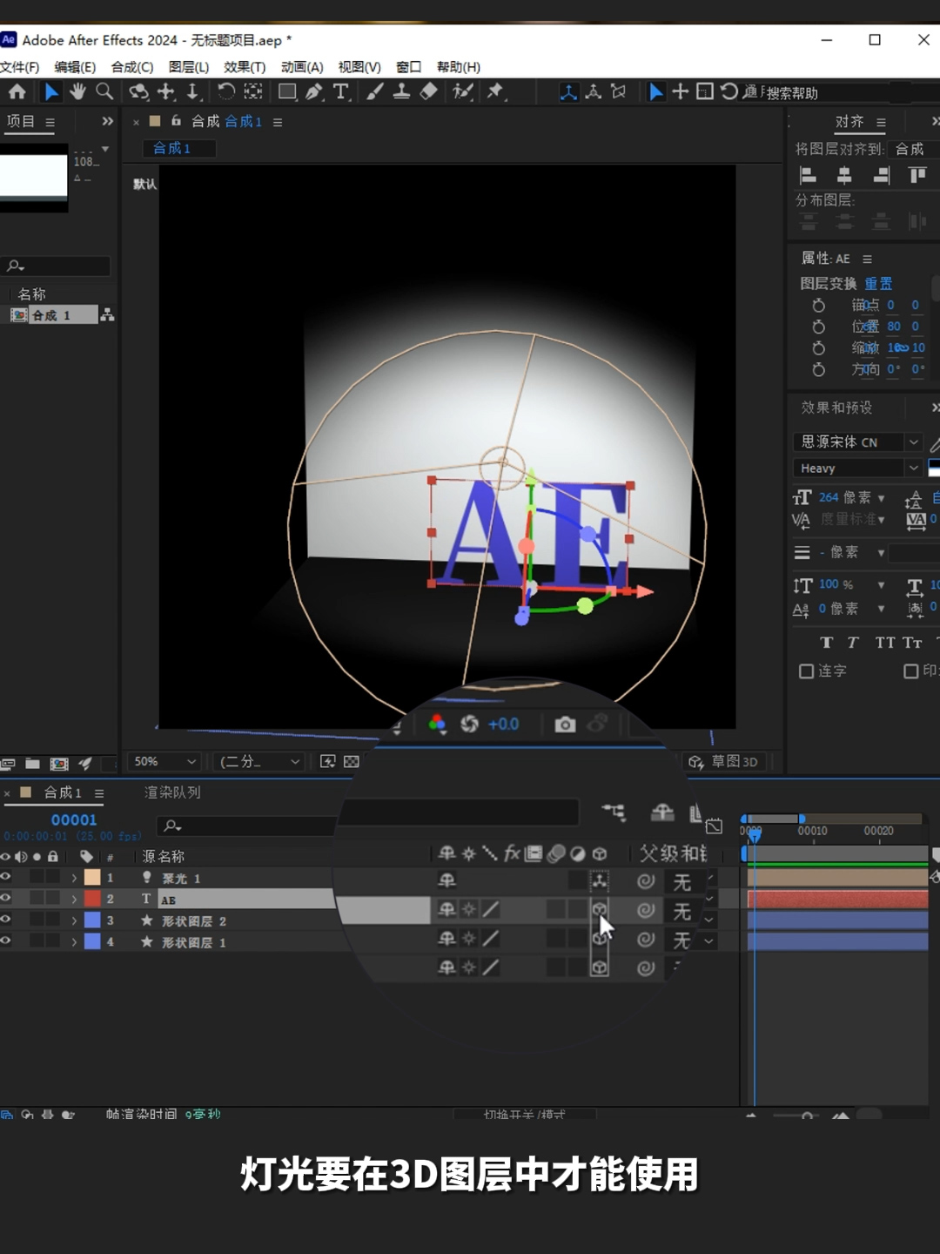This screenshot has width=940, height=1254.
Task: Select the Zoom magnifier tool
Action: pos(104,91)
